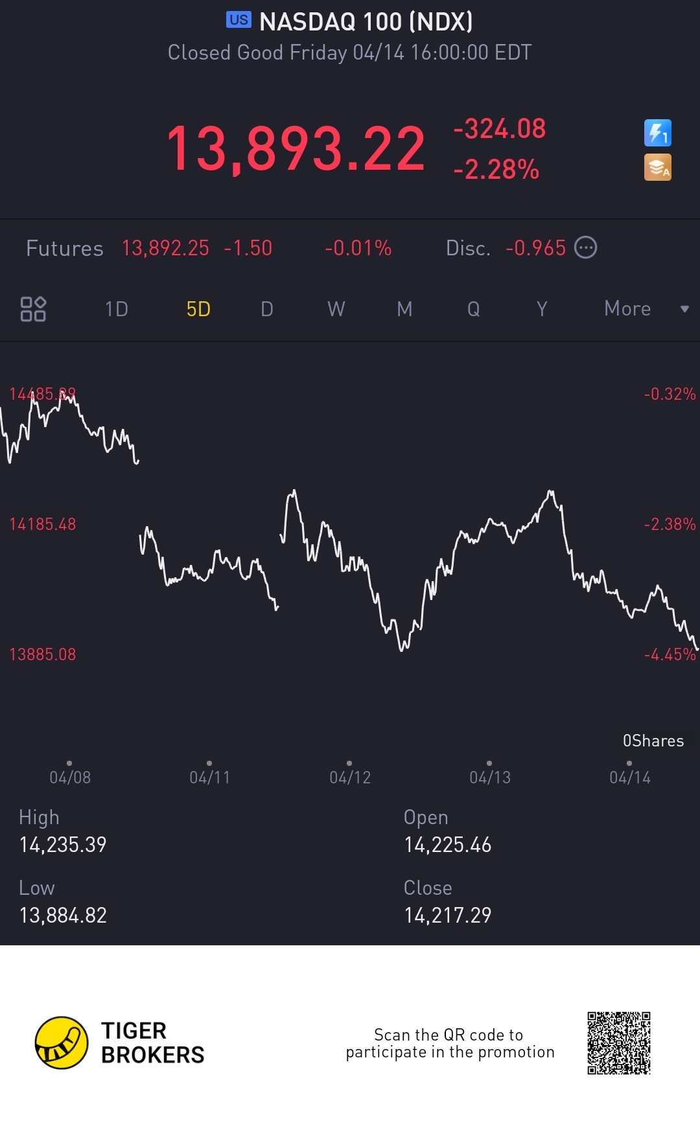Screen dimensions: 700x1141
Task: Open the More timeframe menu
Action: (627, 308)
